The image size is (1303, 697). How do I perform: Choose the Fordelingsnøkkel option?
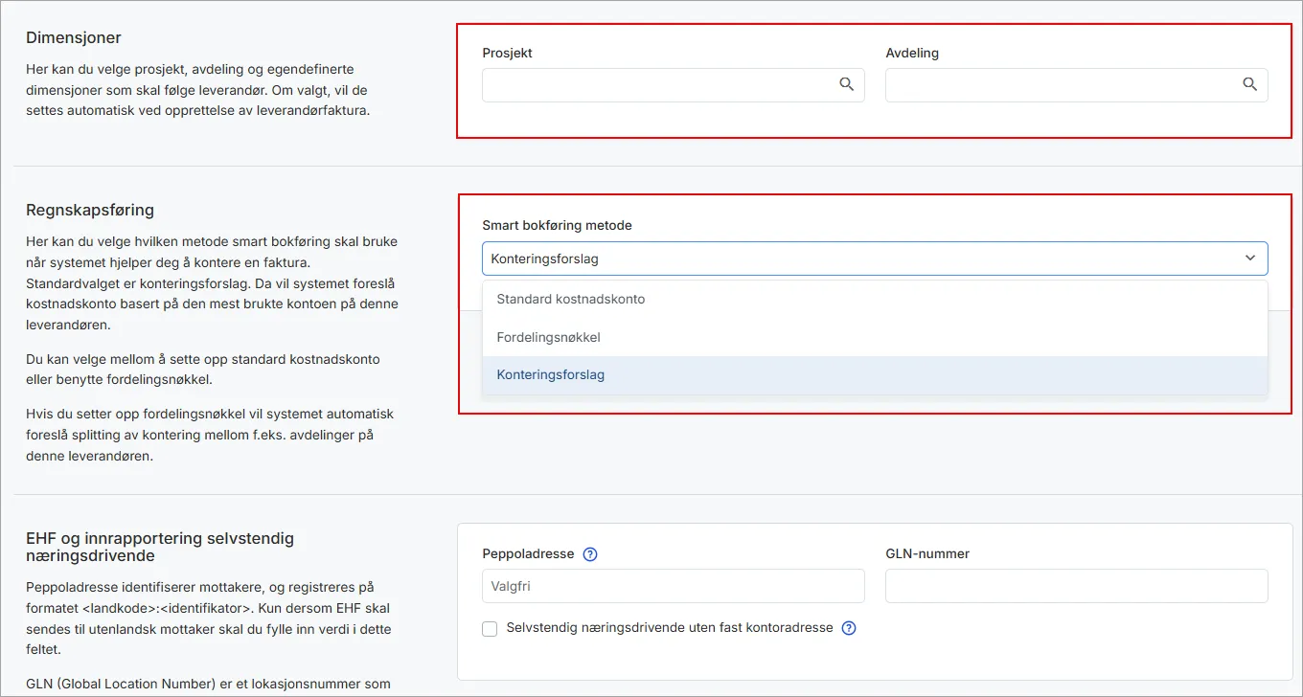click(x=548, y=337)
